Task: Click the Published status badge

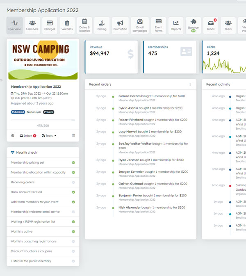Action: (18, 112)
